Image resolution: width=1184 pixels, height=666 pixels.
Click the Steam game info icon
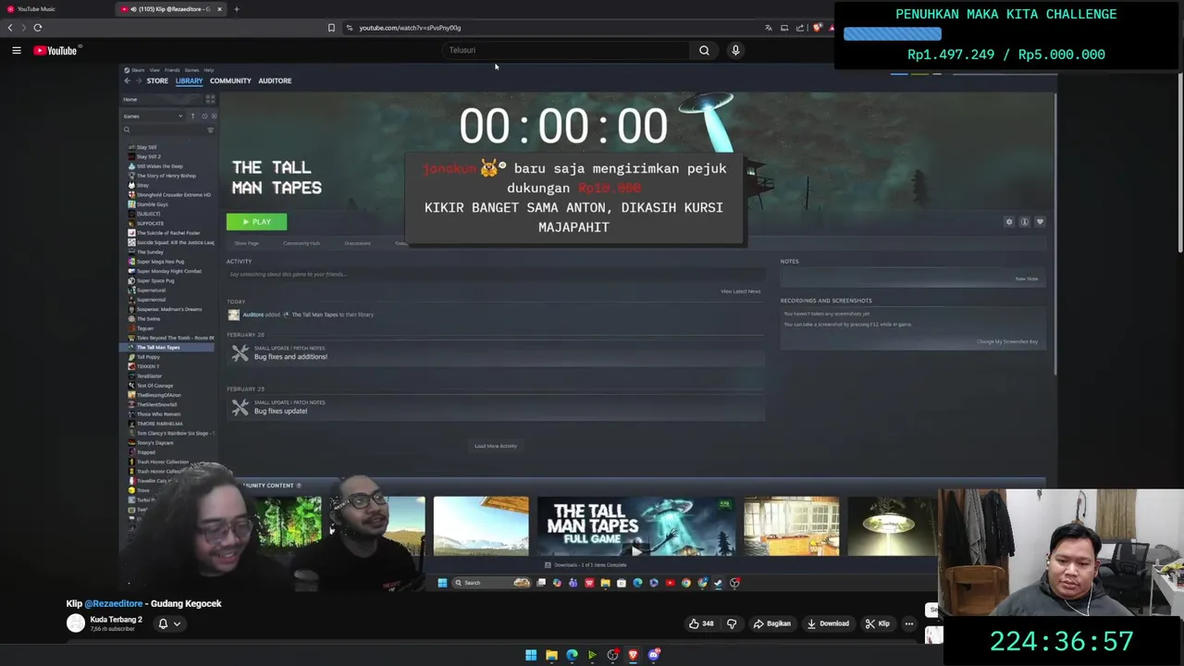point(1024,222)
